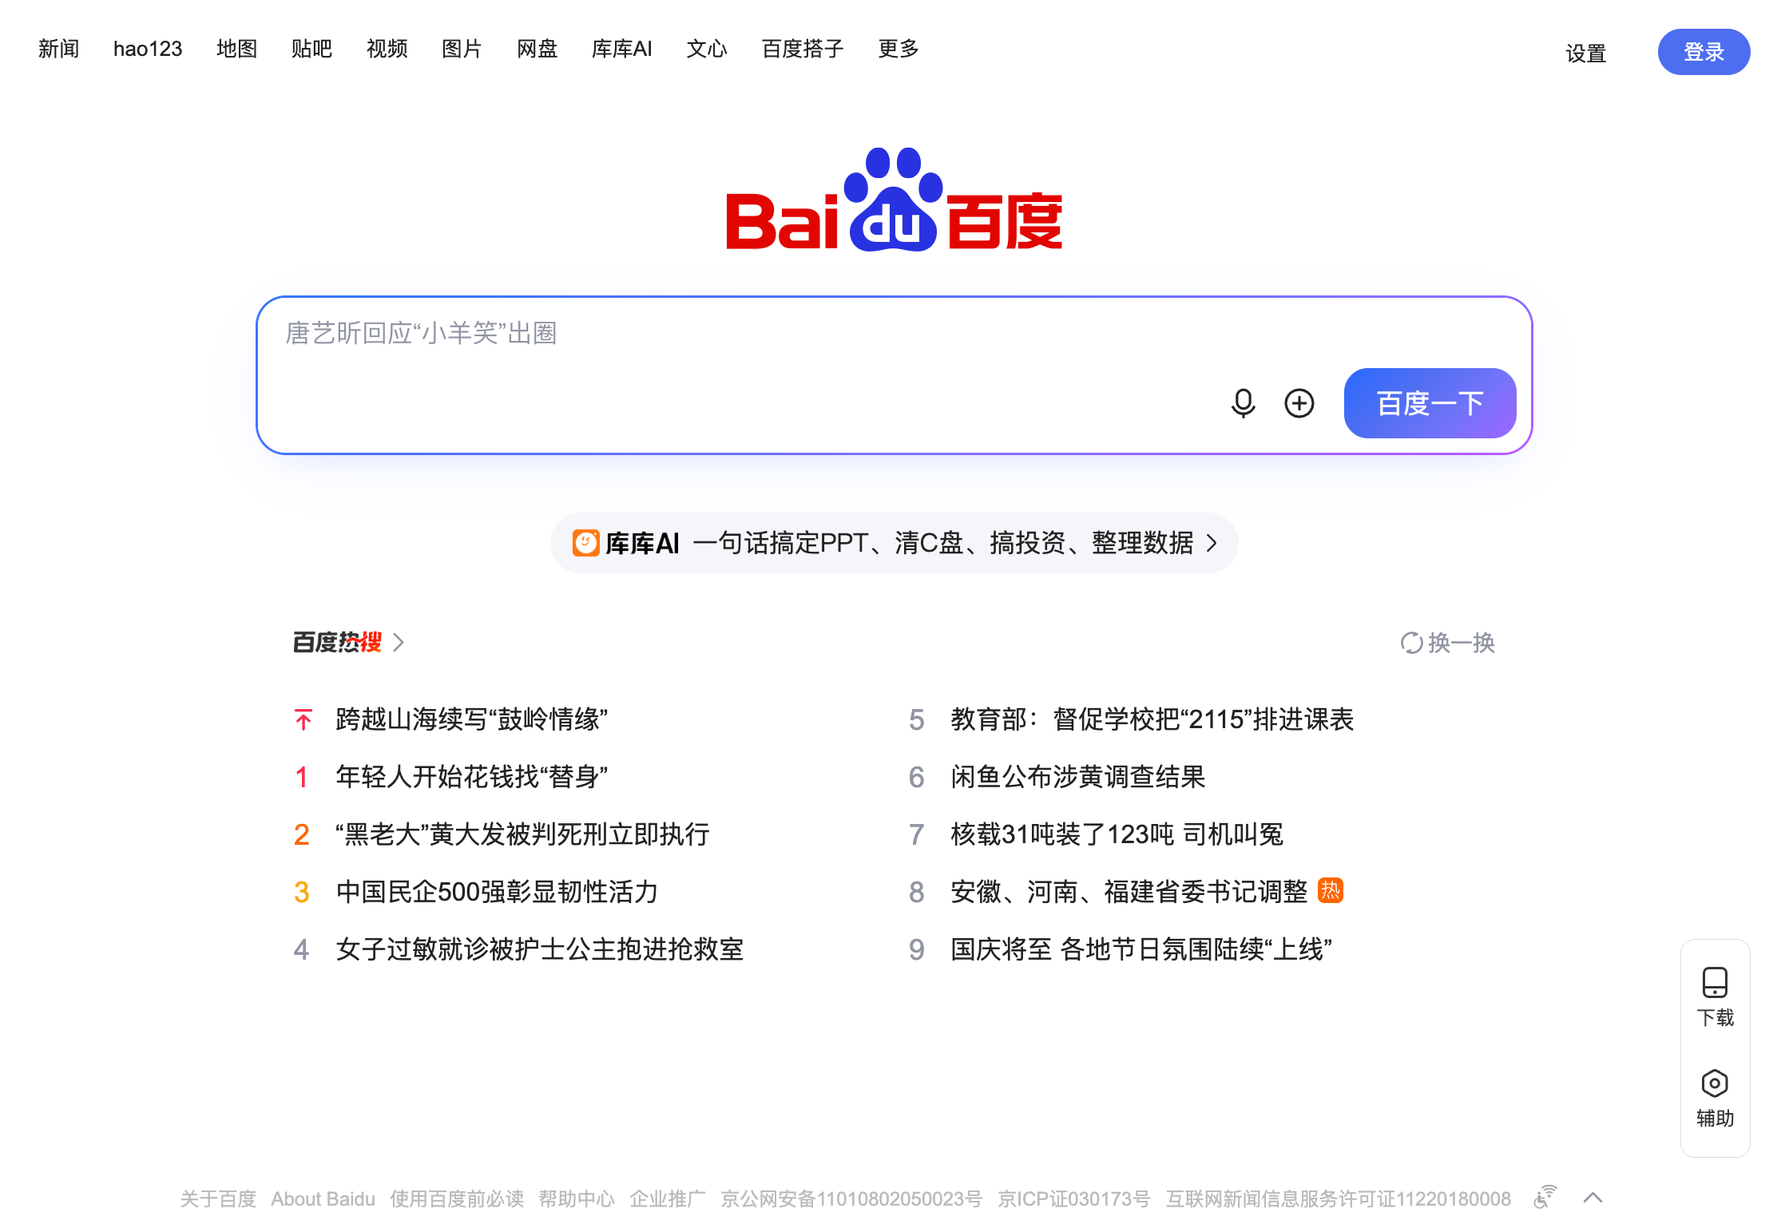Viewport: 1789px width, 1228px height.
Task: Click the About Baidu footer link
Action: (323, 1198)
